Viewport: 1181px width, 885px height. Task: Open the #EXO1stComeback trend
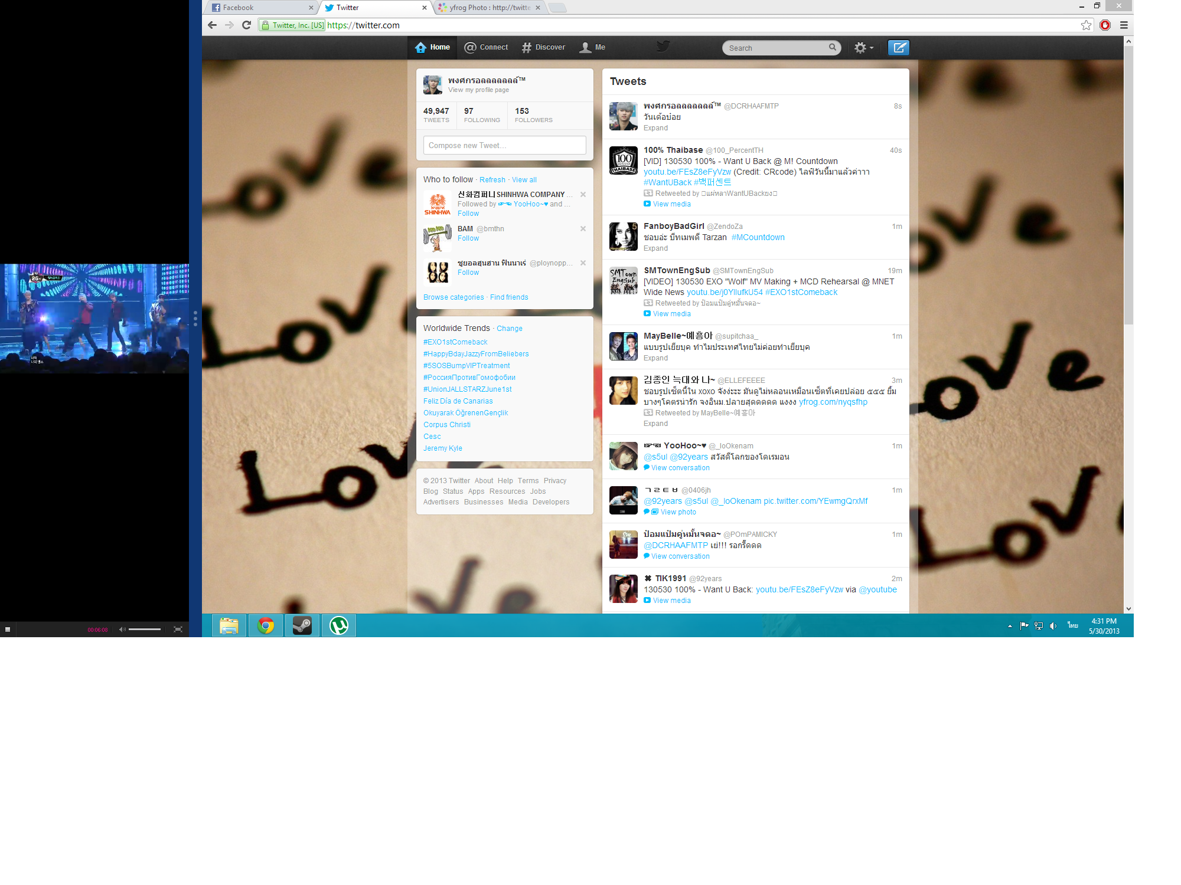point(455,342)
